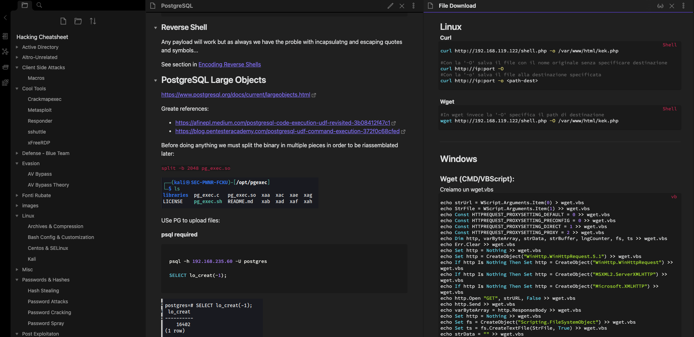The width and height of the screenshot is (694, 337).
Task: Collapse the Linux folder
Action: point(17,216)
